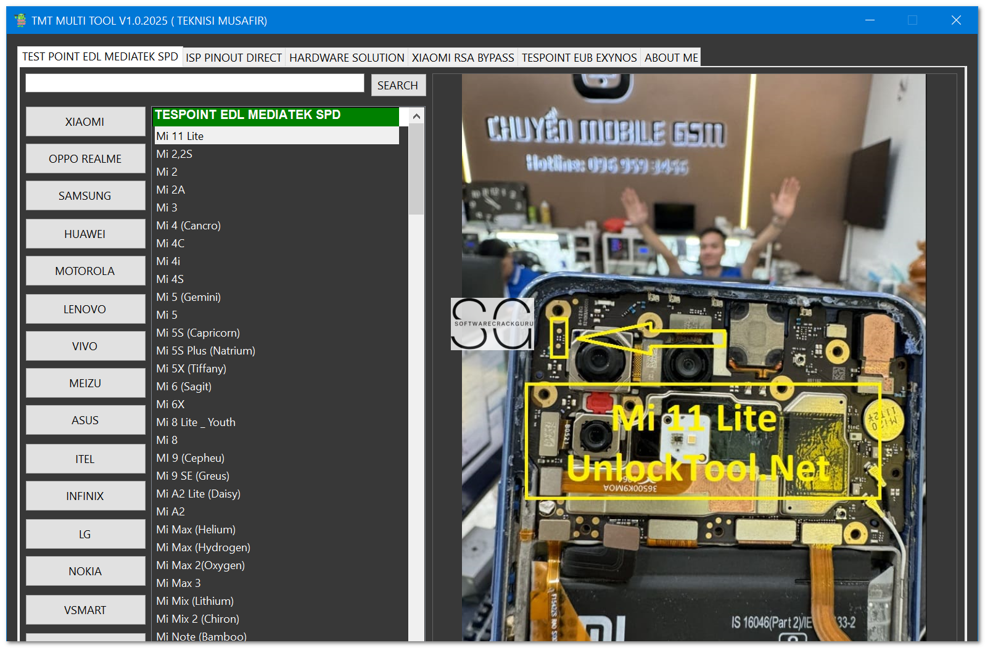Select 'Mi 2A' in the list
Screen dimensions: 985x648
277,189
